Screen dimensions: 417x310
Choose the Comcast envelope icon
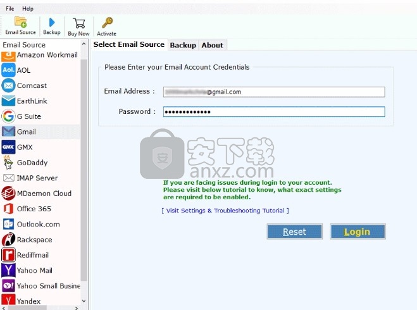pyautogui.click(x=8, y=85)
